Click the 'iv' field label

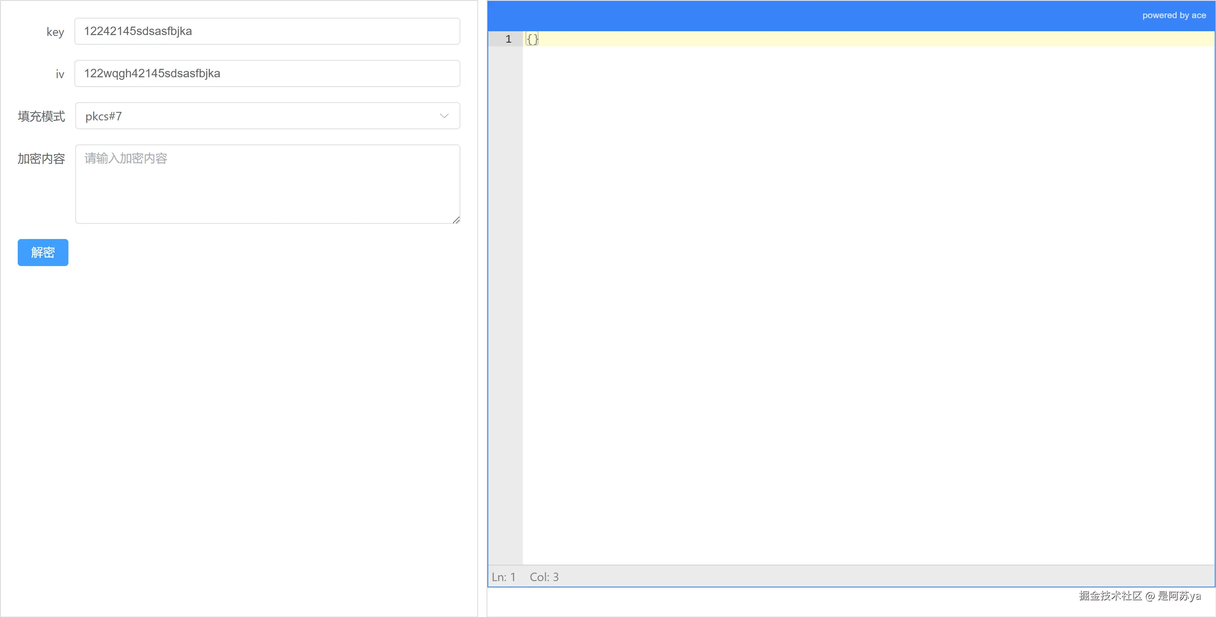point(60,74)
